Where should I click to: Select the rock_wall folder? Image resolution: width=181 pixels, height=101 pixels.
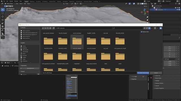(x=105, y=42)
